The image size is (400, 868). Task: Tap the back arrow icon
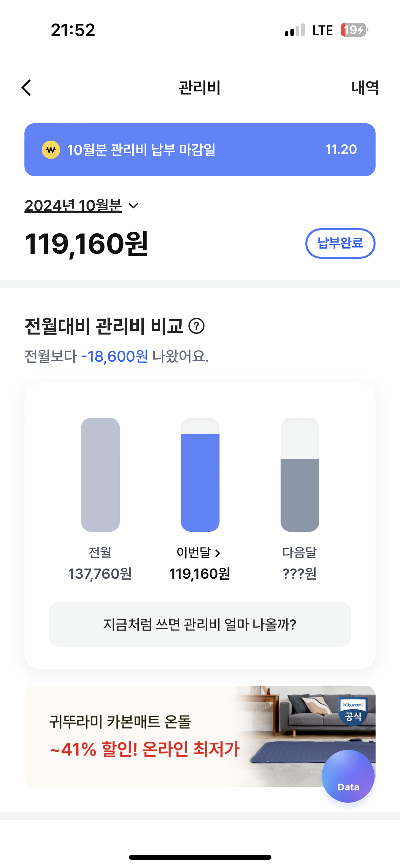click(x=26, y=88)
